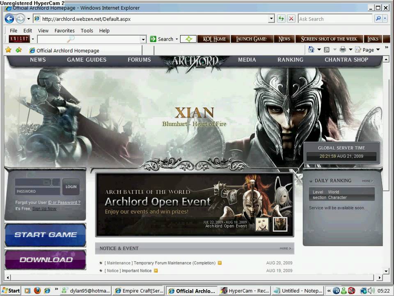Expand the Home button dropdown arrow
The height and width of the screenshot is (296, 394).
tap(319, 50)
